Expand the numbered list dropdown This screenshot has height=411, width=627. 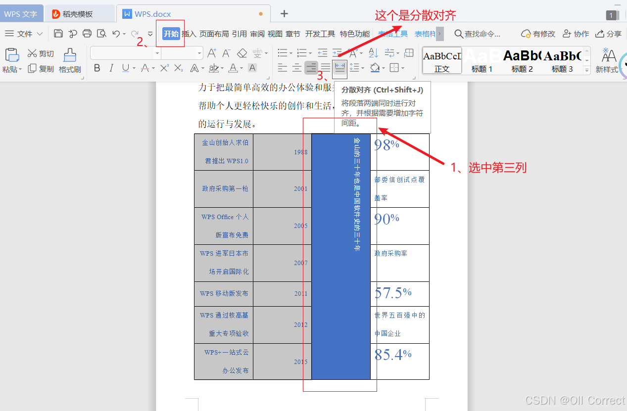point(310,53)
